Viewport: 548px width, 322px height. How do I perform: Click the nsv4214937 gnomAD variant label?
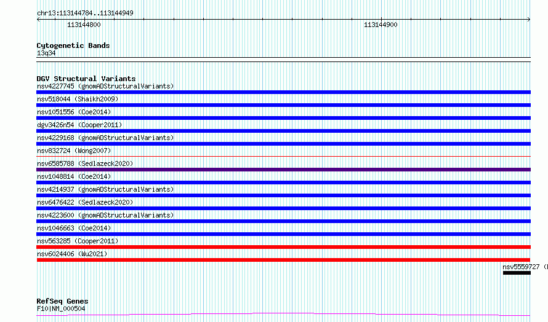coord(105,189)
